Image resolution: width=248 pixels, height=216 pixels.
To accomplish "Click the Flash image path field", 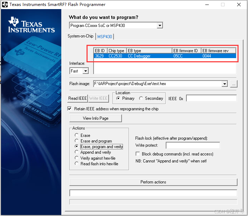I will tap(158, 84).
